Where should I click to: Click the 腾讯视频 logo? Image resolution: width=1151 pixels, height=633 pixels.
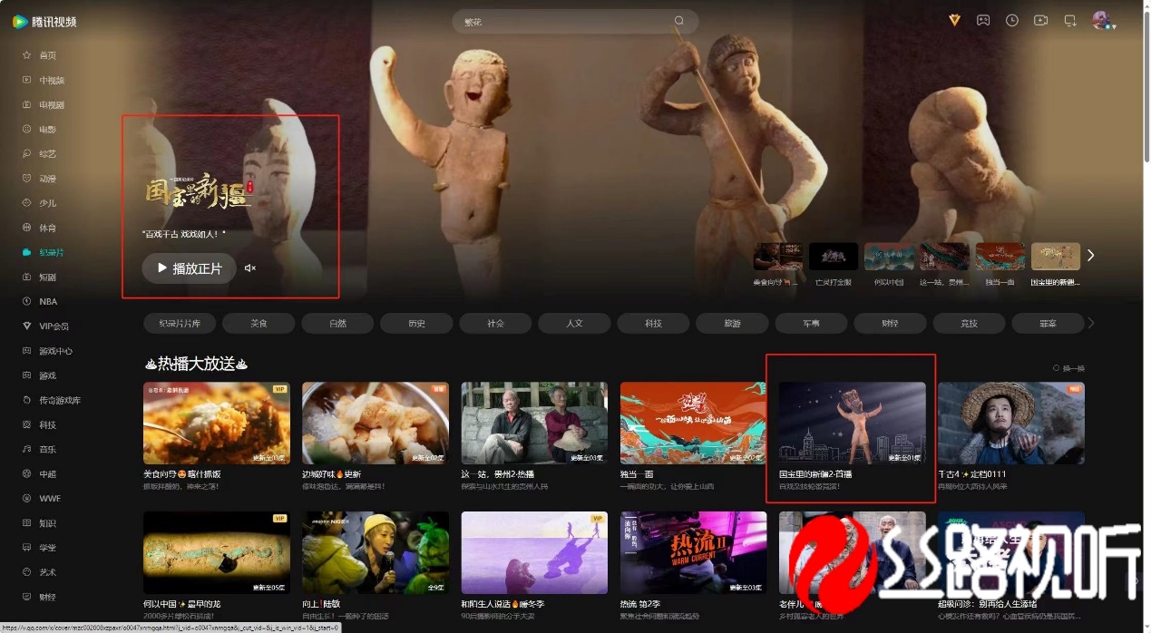click(45, 21)
